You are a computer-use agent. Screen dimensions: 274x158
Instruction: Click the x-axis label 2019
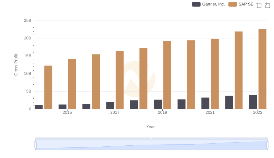click(162, 112)
